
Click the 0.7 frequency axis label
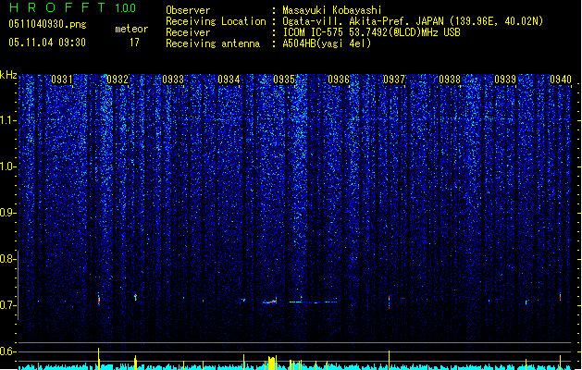[x=7, y=305]
